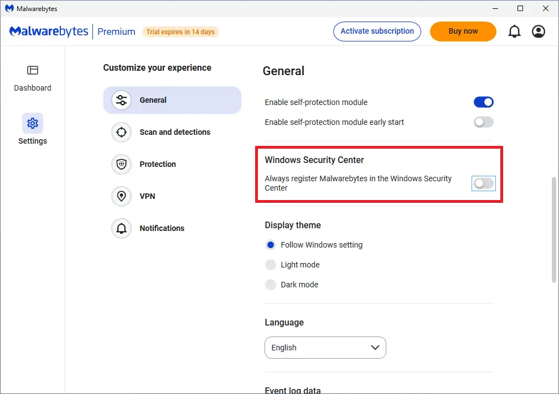Switch to Scan and detections section
Image resolution: width=559 pixels, height=394 pixels.
pyautogui.click(x=175, y=132)
